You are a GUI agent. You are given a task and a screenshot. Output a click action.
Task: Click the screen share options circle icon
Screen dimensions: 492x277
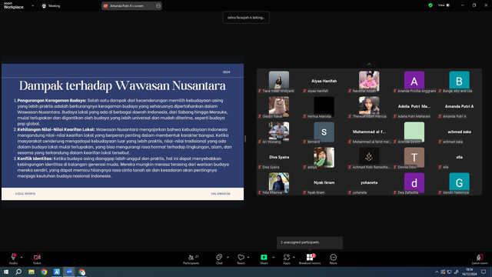coord(158,5)
